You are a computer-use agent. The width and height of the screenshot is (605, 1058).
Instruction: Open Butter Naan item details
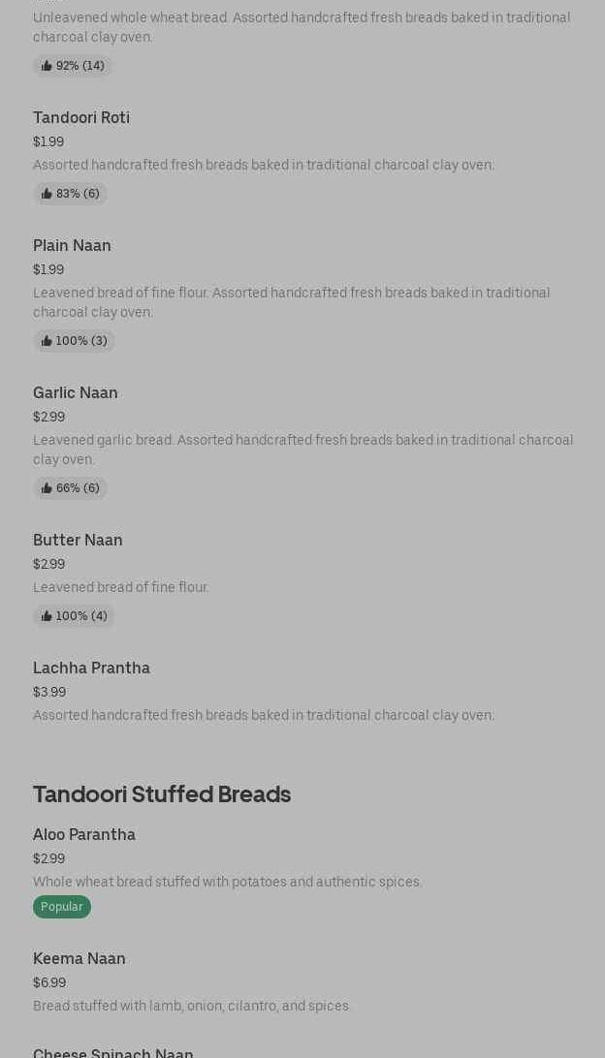[78, 541]
